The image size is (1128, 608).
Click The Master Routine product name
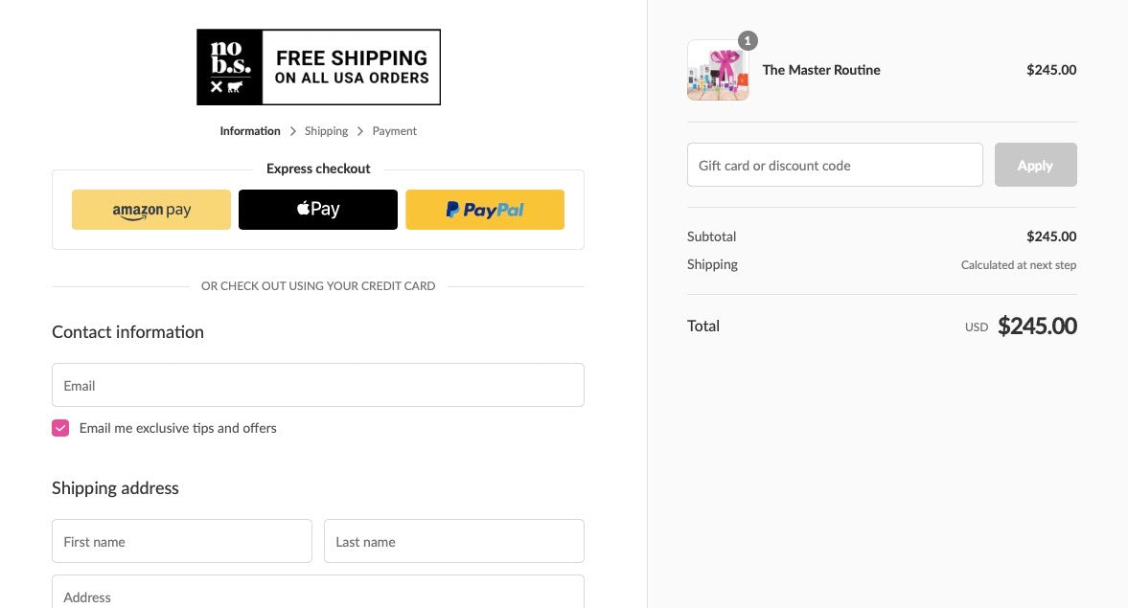click(820, 70)
